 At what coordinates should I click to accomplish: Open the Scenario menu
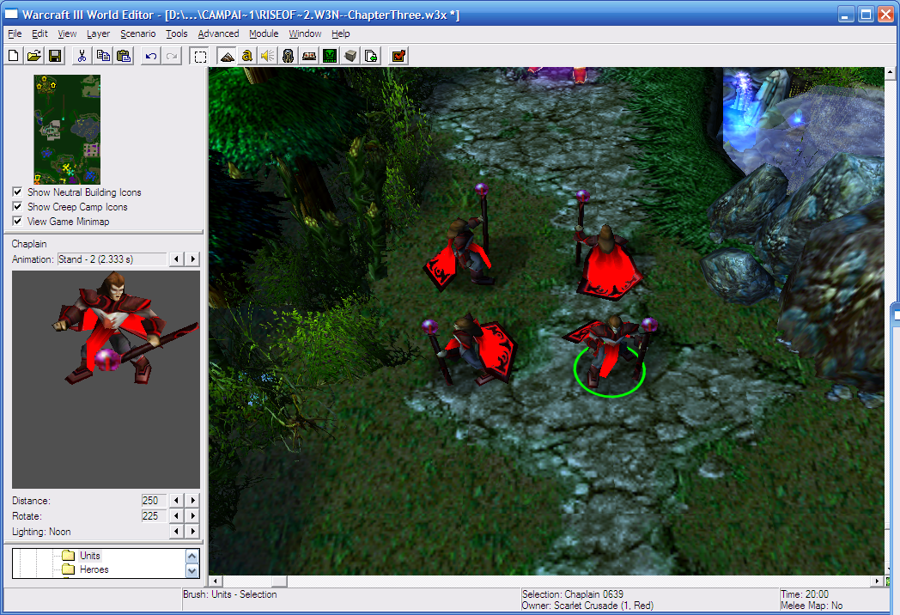point(137,33)
